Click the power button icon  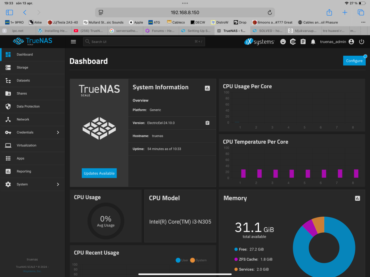coord(362,42)
